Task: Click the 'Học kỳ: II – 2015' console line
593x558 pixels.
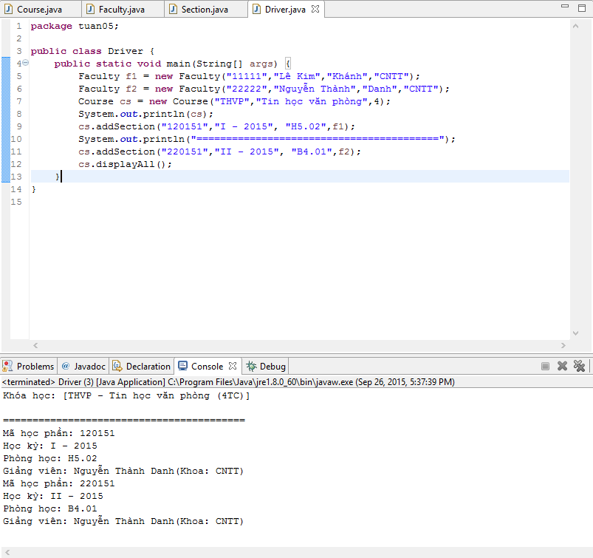Action: pos(53,496)
